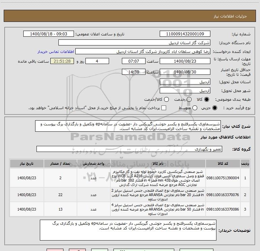Click the جزئیات اطلاعات نیاز page header
This screenshot has width=260, height=251.
tap(230, 16)
